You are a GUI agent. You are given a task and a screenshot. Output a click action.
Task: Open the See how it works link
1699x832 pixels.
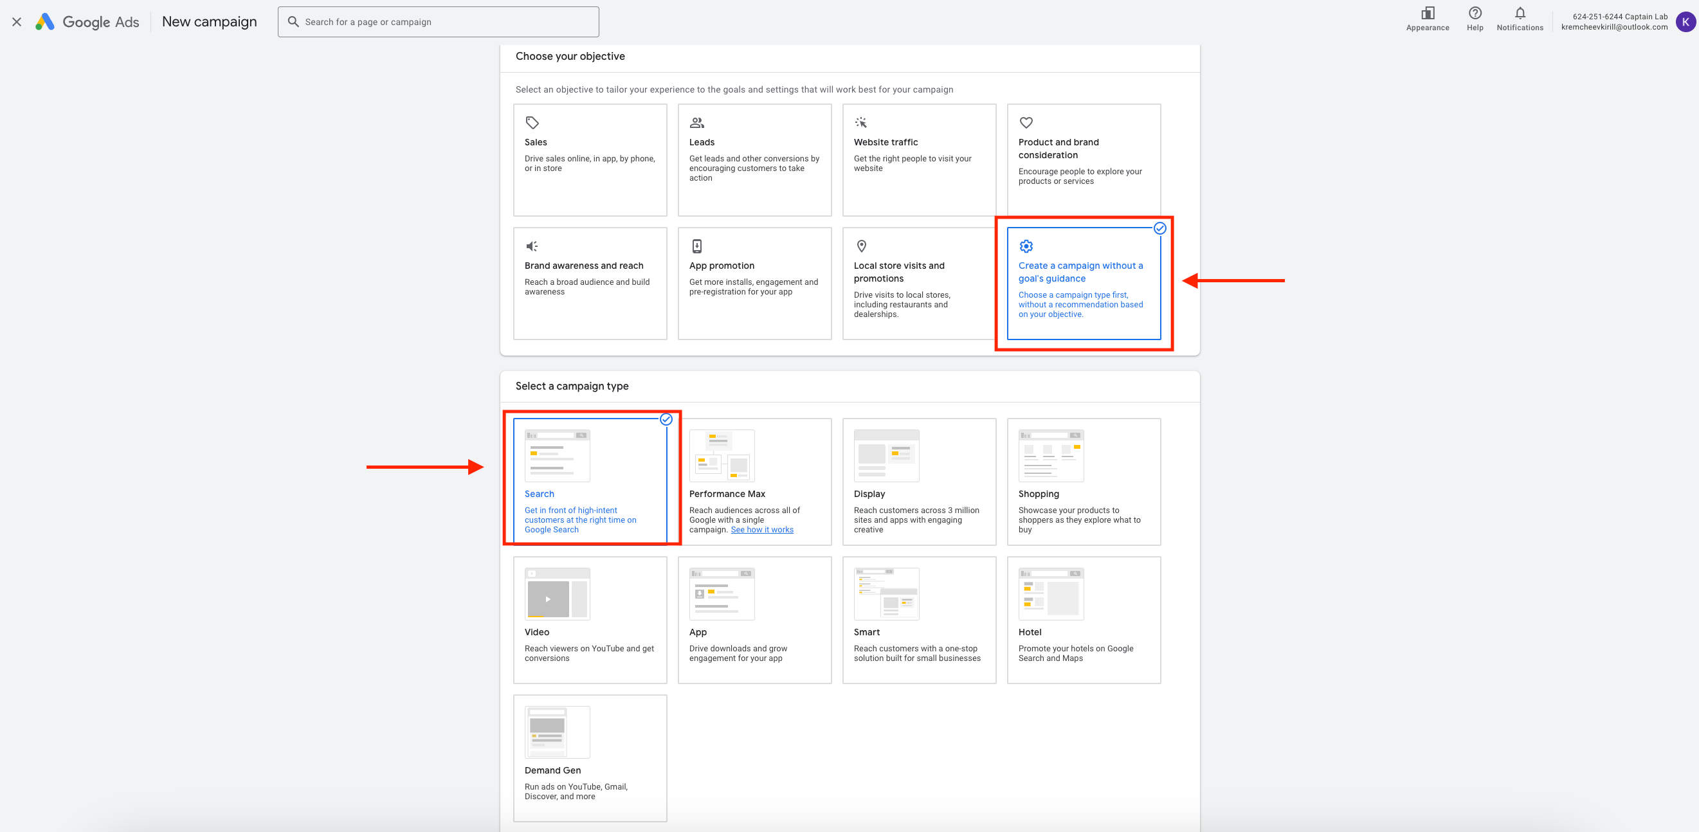pos(762,529)
